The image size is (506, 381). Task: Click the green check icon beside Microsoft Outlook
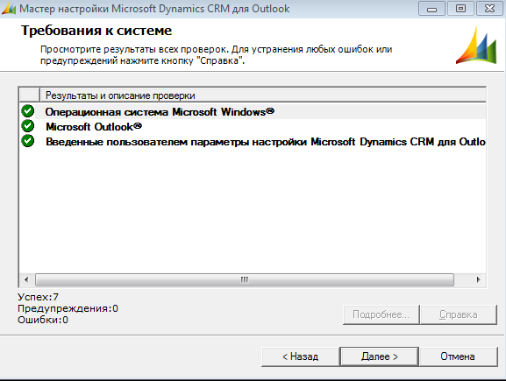pyautogui.click(x=28, y=126)
